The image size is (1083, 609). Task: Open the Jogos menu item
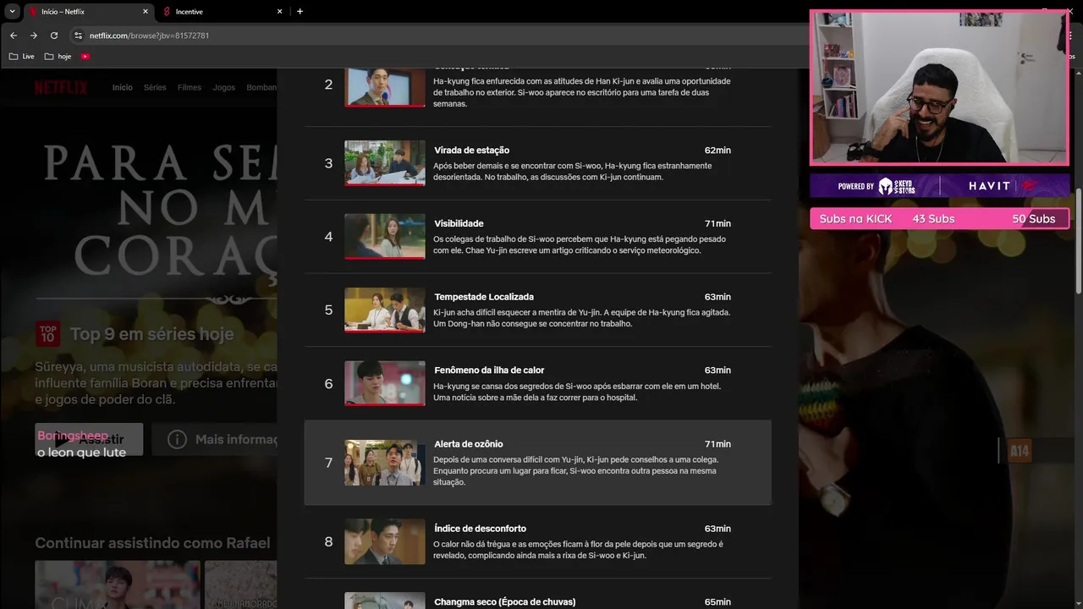pyautogui.click(x=224, y=87)
